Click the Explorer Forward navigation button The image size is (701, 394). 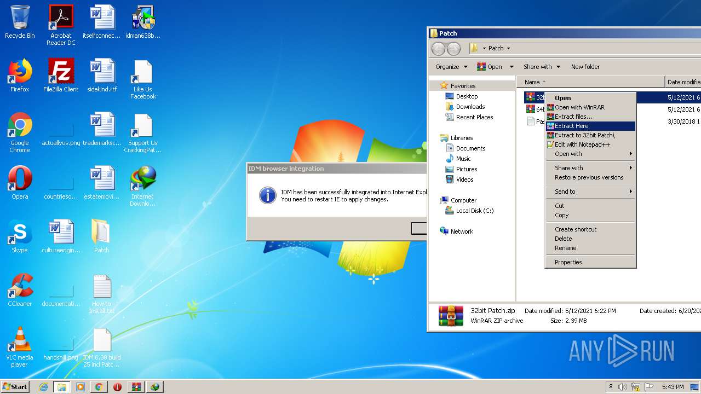[x=453, y=49]
